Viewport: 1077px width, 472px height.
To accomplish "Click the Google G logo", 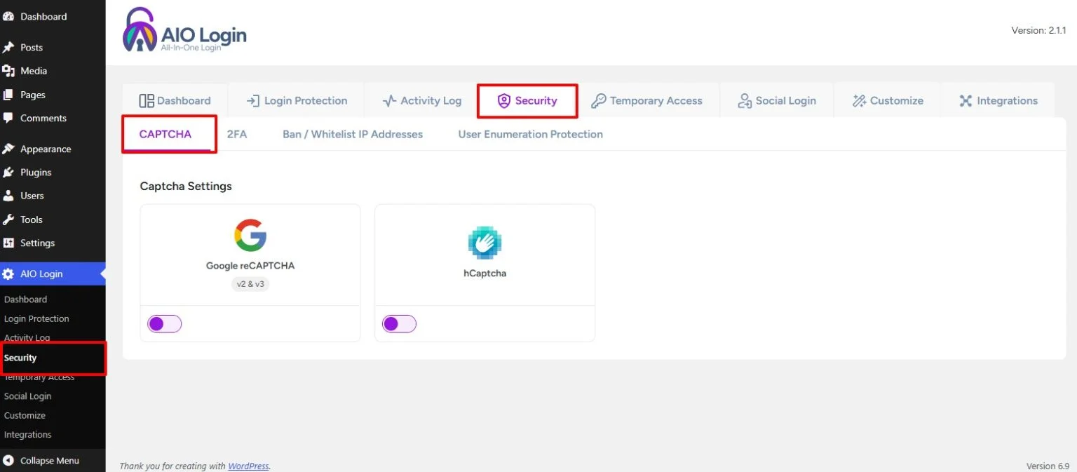I will [x=250, y=235].
